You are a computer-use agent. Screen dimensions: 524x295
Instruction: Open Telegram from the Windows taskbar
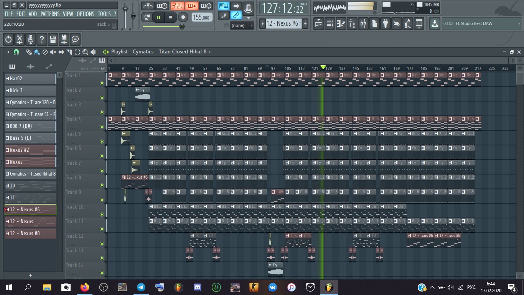coord(141,287)
